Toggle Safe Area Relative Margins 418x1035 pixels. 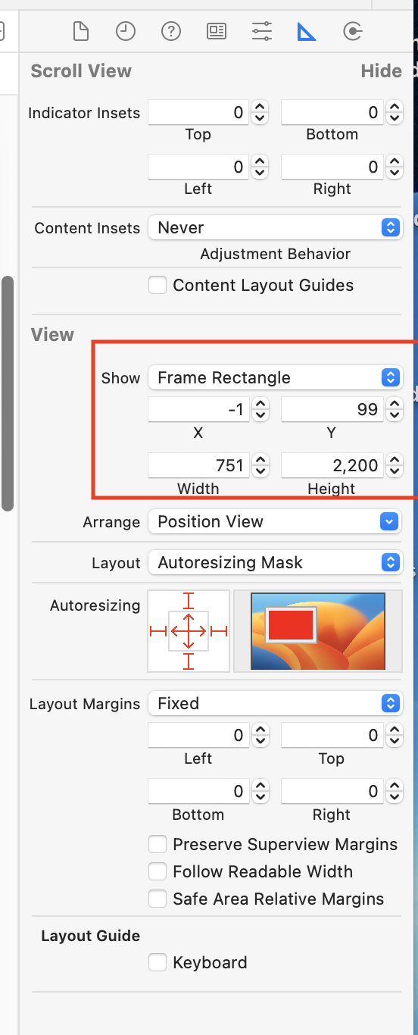pos(158,899)
